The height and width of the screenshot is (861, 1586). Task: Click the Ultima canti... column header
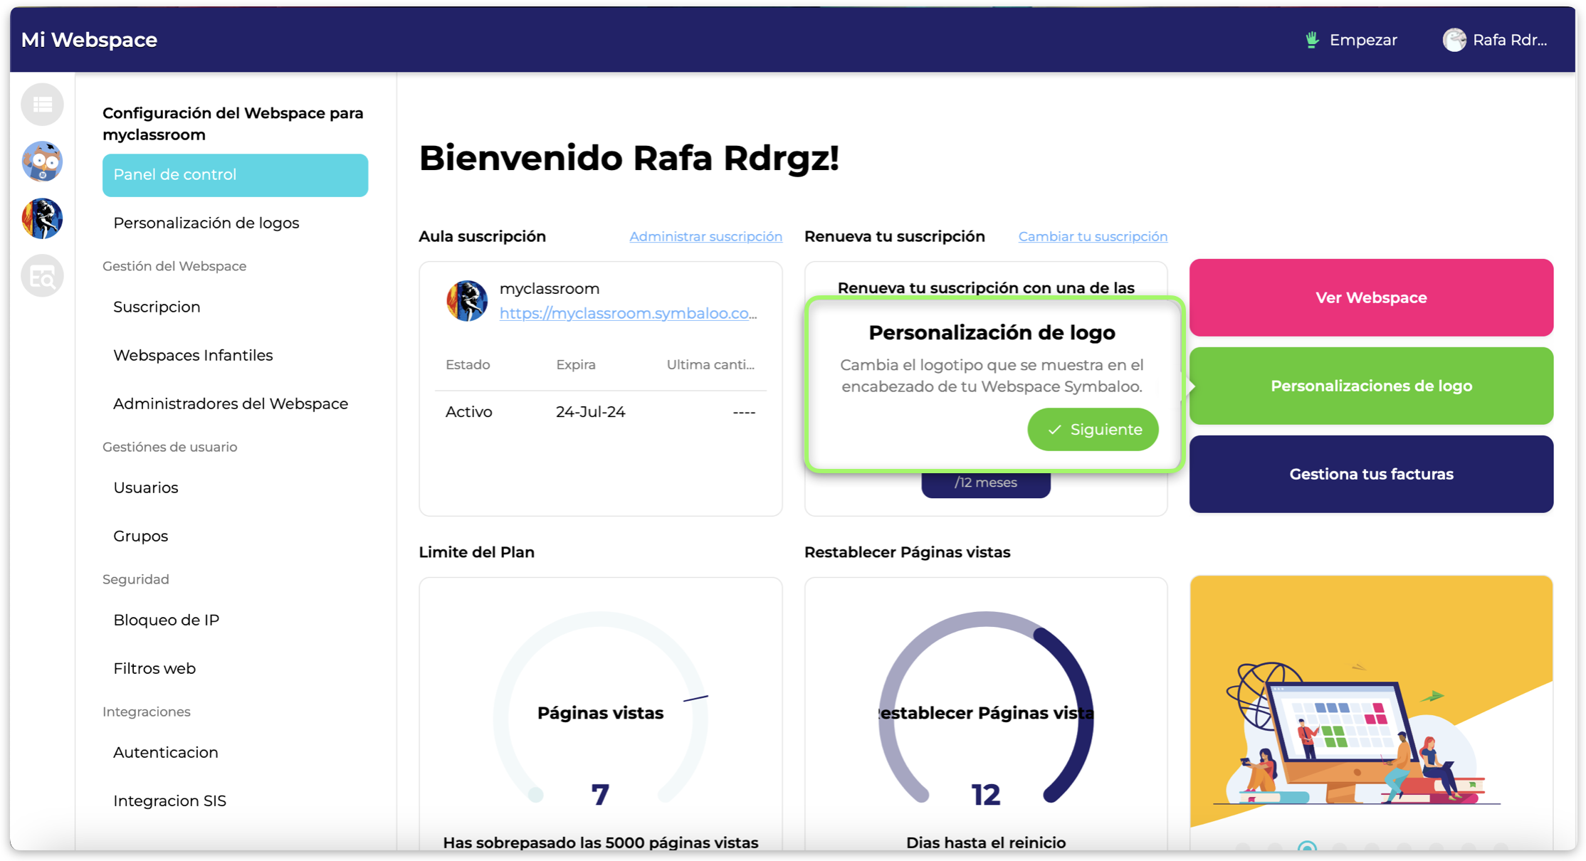(x=710, y=364)
